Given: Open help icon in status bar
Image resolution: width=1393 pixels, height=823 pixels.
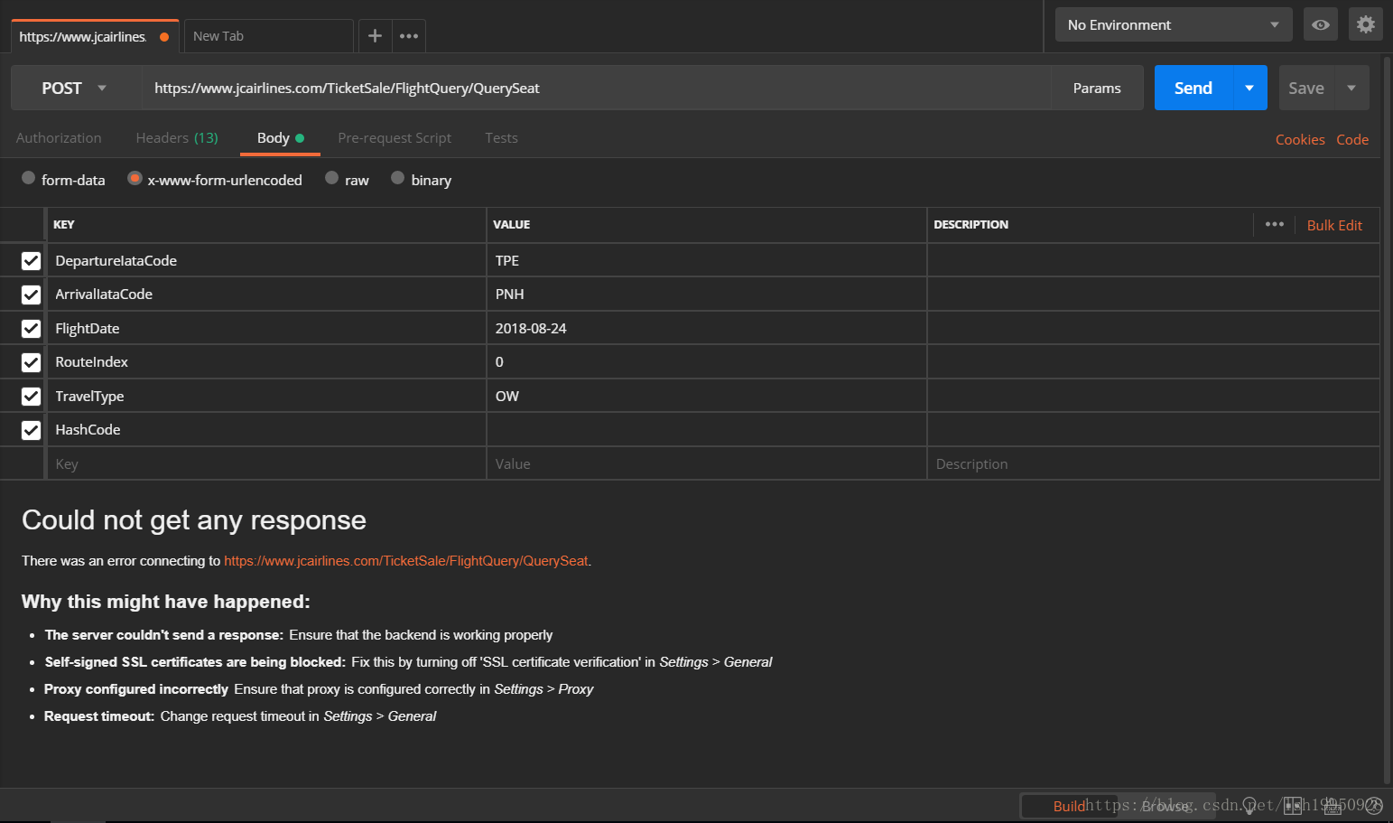Looking at the screenshot, I should 1373,805.
